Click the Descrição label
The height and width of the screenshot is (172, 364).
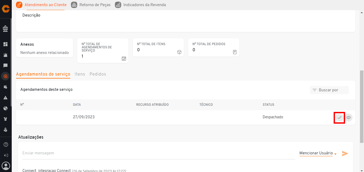(31, 15)
